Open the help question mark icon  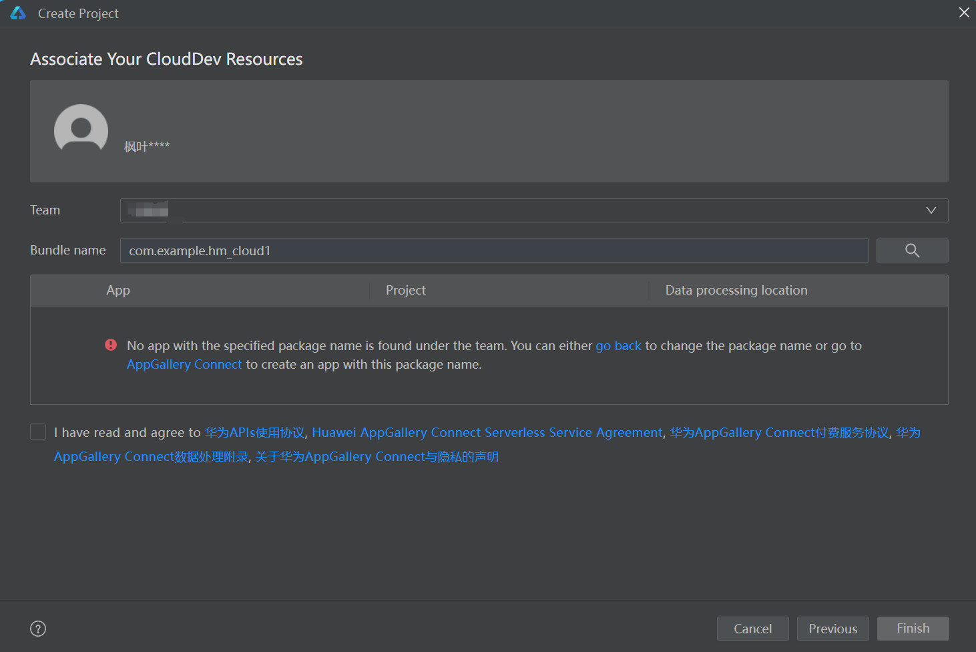click(38, 629)
